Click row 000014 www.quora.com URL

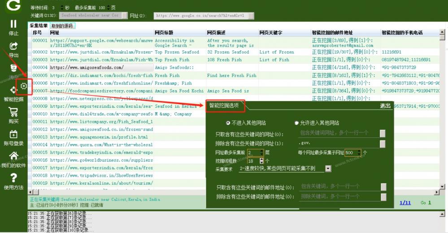[x=101, y=145]
